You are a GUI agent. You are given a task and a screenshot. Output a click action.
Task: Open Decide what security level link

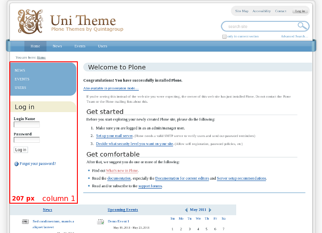(135, 144)
